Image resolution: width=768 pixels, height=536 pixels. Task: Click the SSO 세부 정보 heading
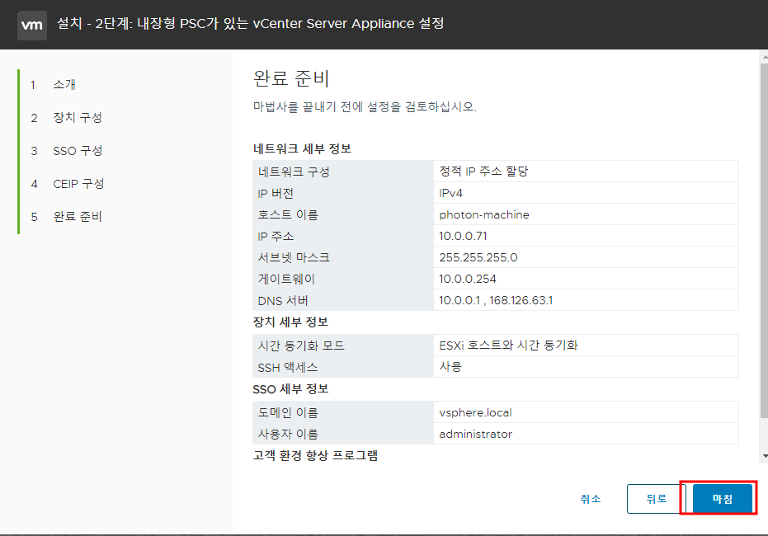[290, 388]
